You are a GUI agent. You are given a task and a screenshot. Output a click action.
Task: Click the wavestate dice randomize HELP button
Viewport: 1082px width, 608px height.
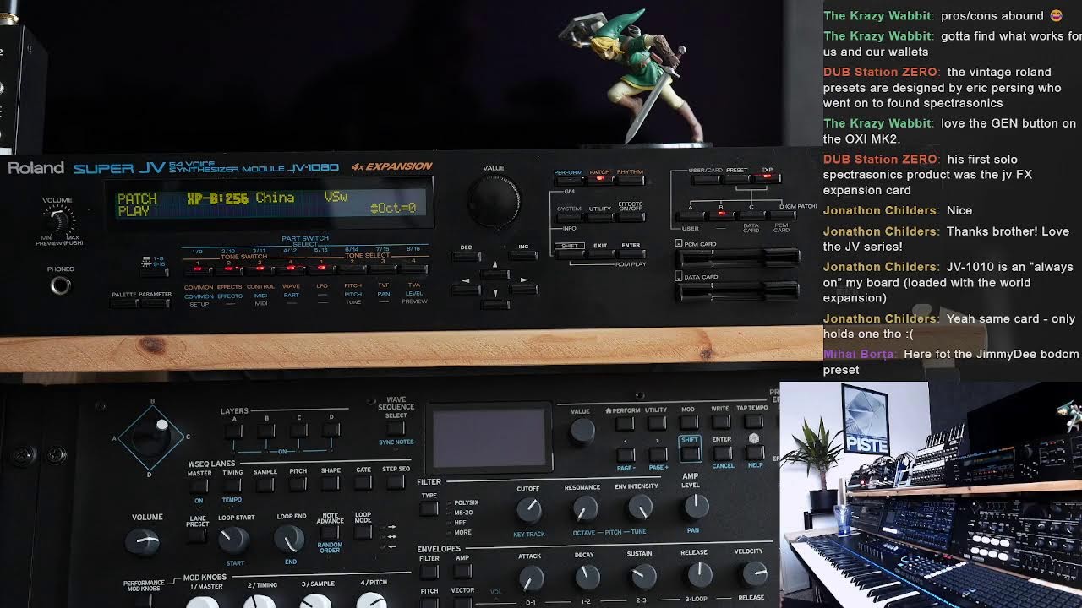point(754,453)
